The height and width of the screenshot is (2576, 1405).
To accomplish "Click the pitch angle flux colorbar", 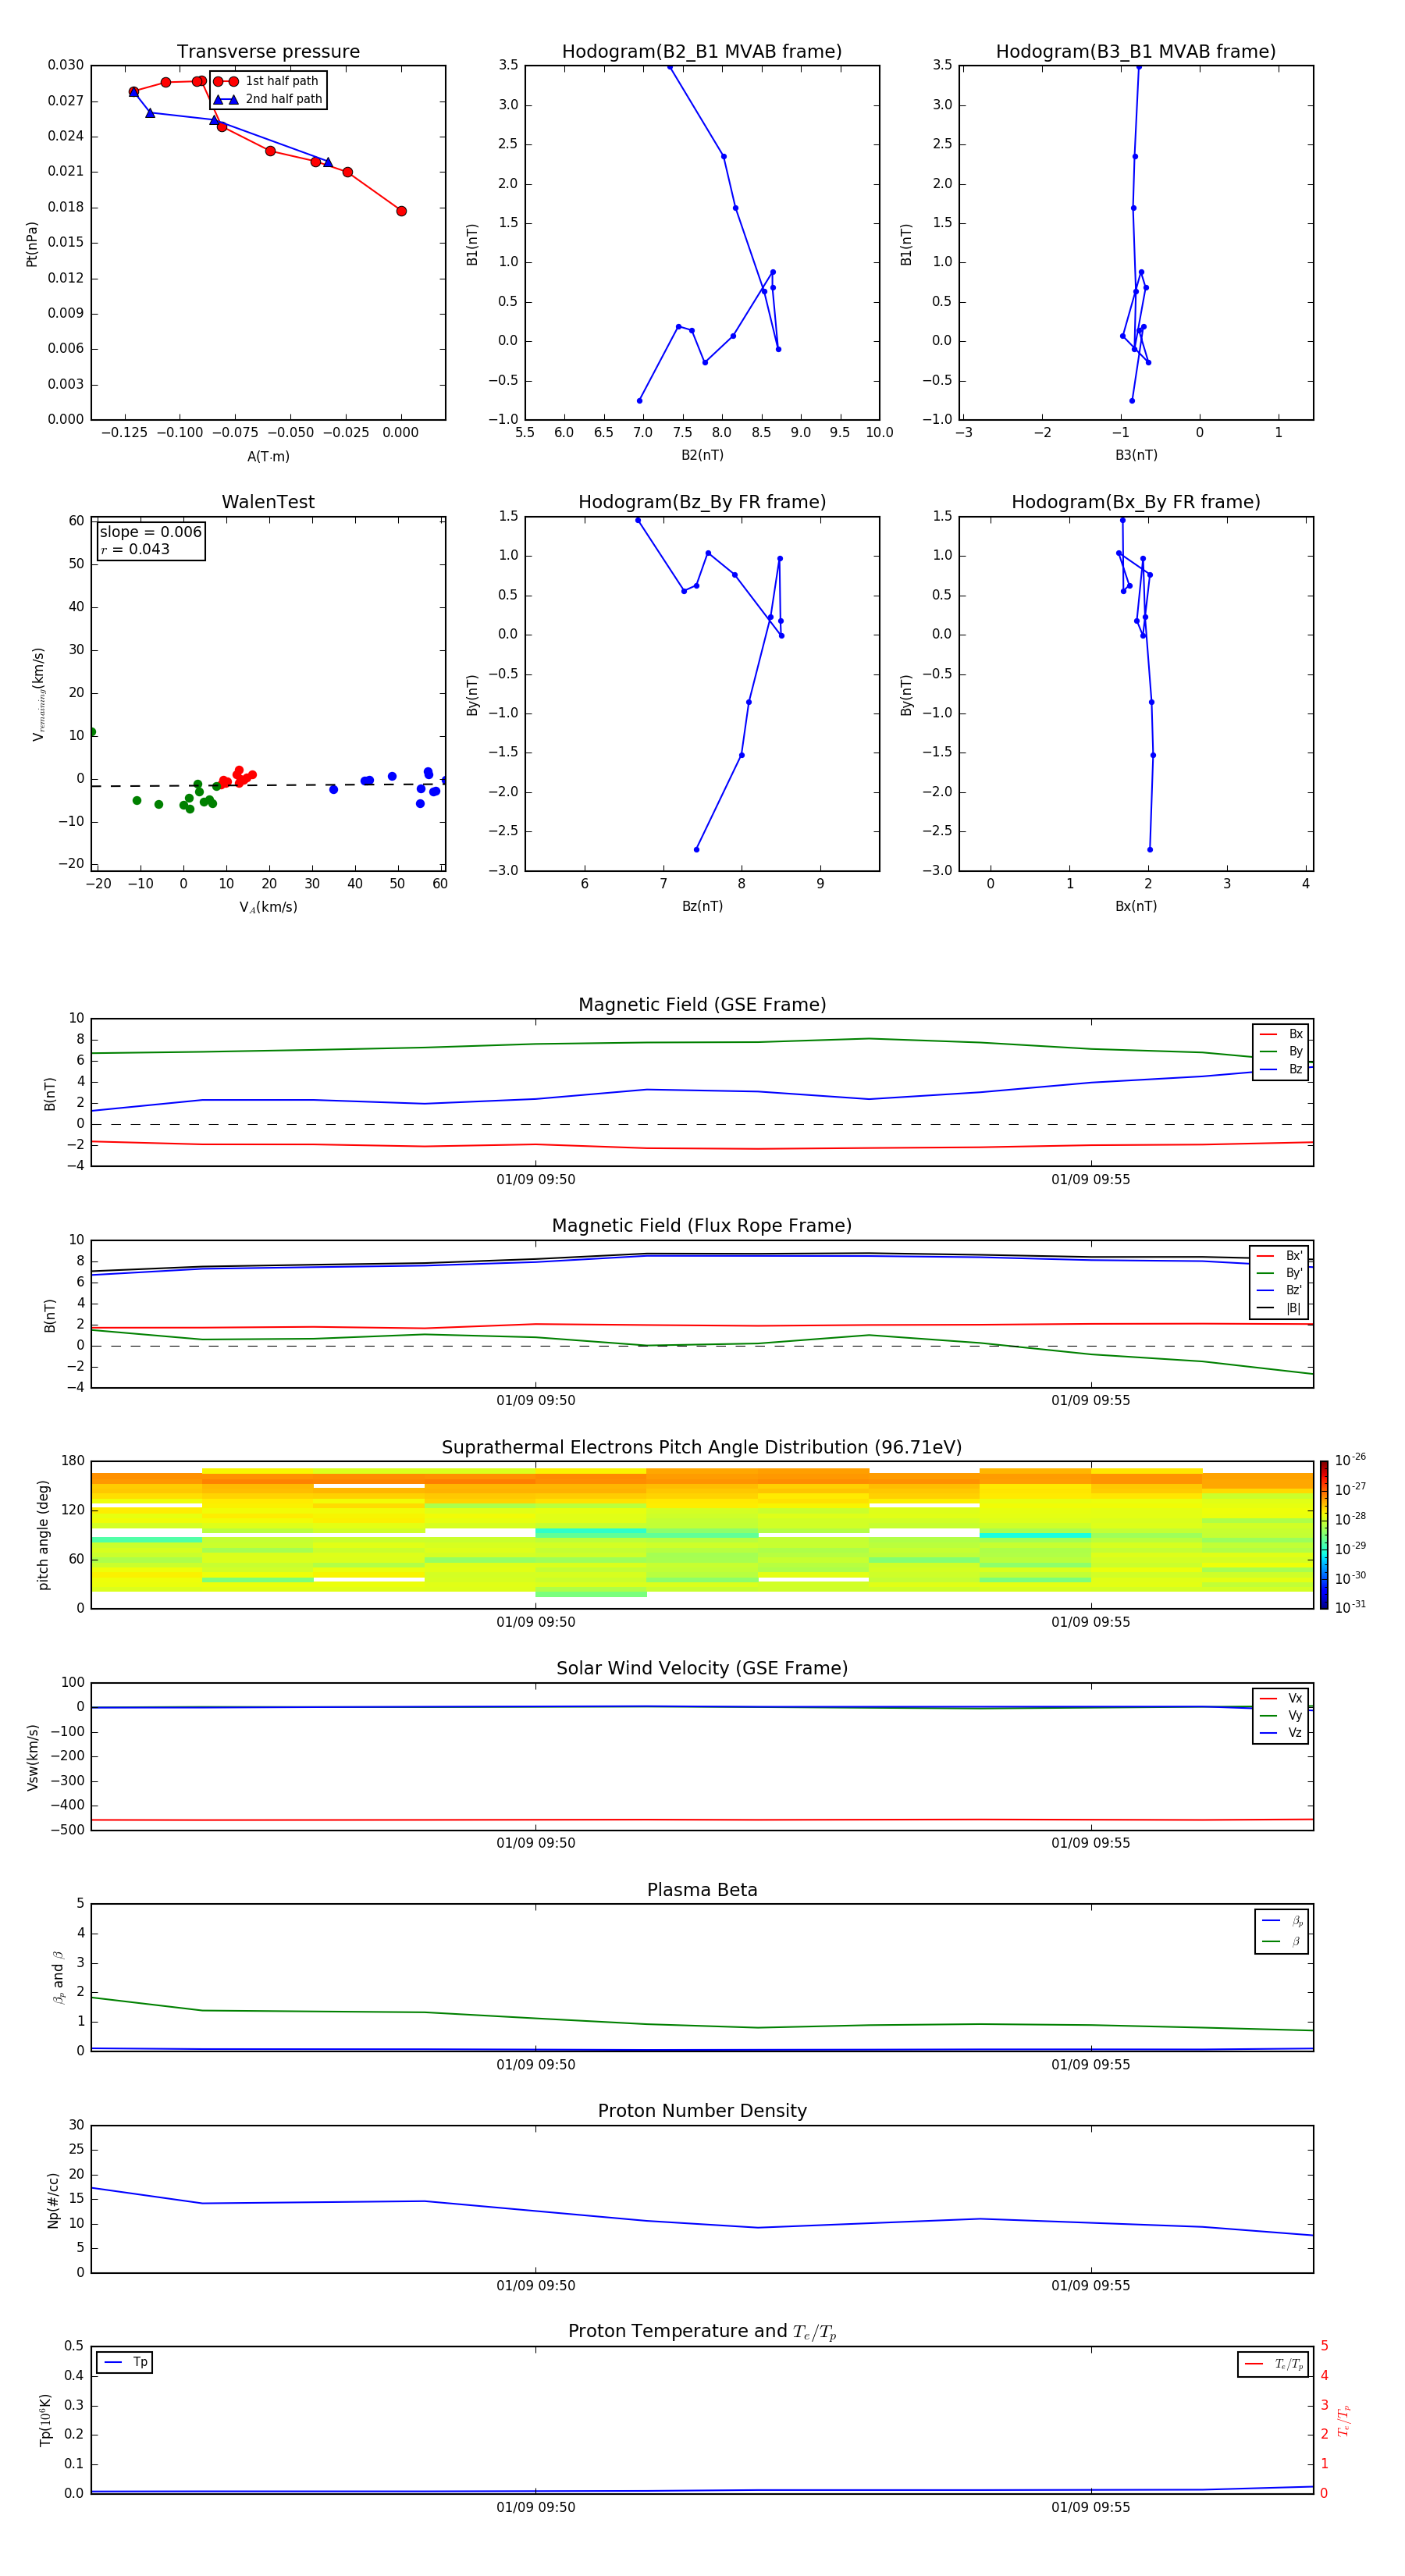I will [1324, 1535].
